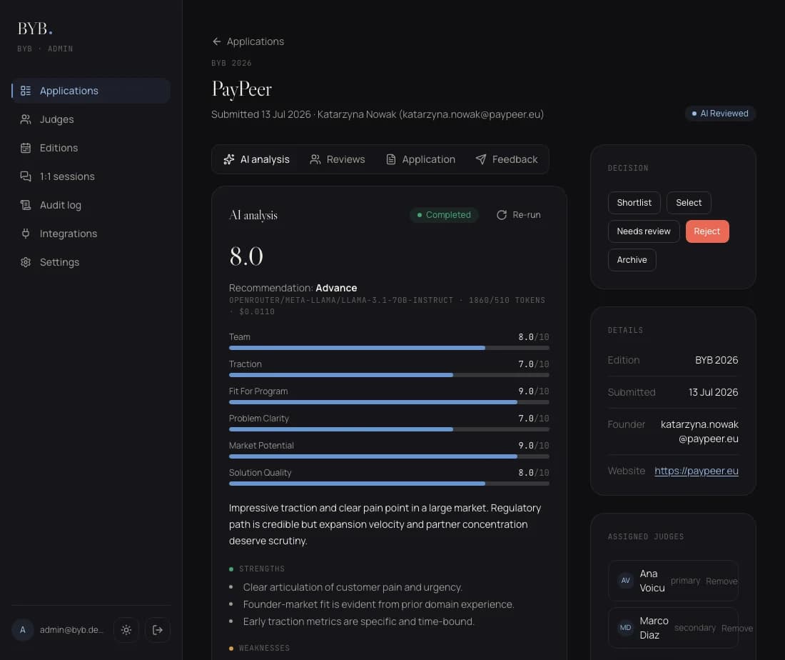Click the Integrations sidebar label
The width and height of the screenshot is (785, 660).
pyautogui.click(x=68, y=234)
